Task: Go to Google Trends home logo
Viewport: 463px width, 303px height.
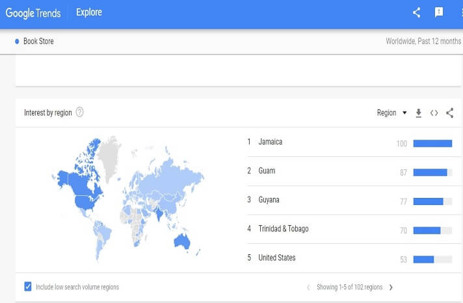Action: pyautogui.click(x=34, y=12)
